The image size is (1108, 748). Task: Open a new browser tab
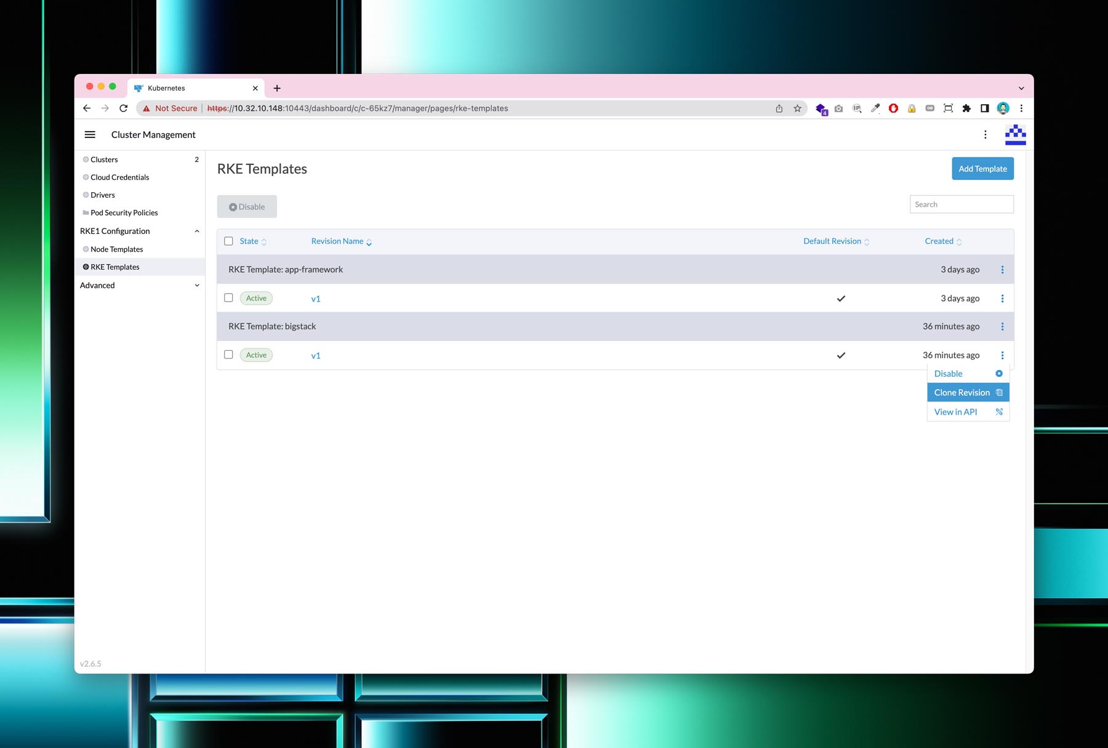coord(277,88)
